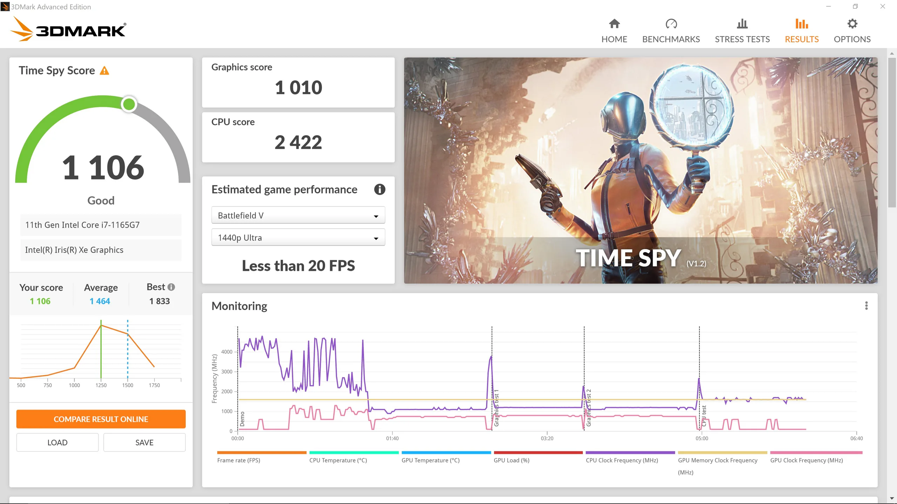Viewport: 897px width, 504px height.
Task: Click the 3DMark app icon in title bar
Action: pyautogui.click(x=5, y=7)
